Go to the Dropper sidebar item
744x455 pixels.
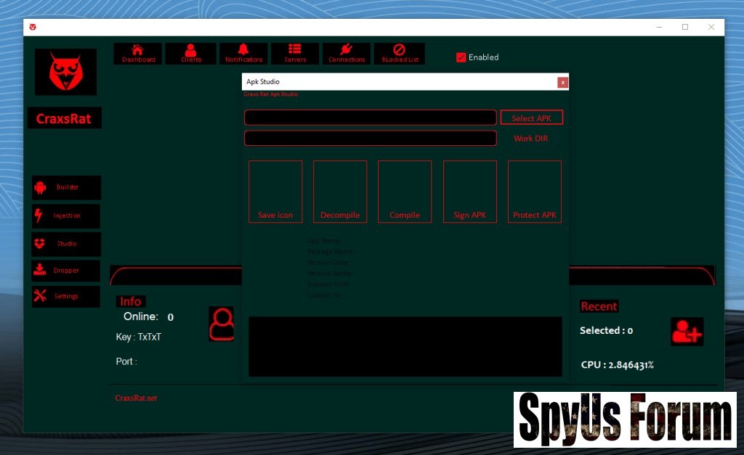[x=66, y=271]
